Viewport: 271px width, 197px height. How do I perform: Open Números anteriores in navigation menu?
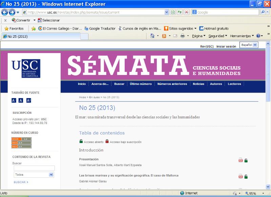tap(172, 84)
